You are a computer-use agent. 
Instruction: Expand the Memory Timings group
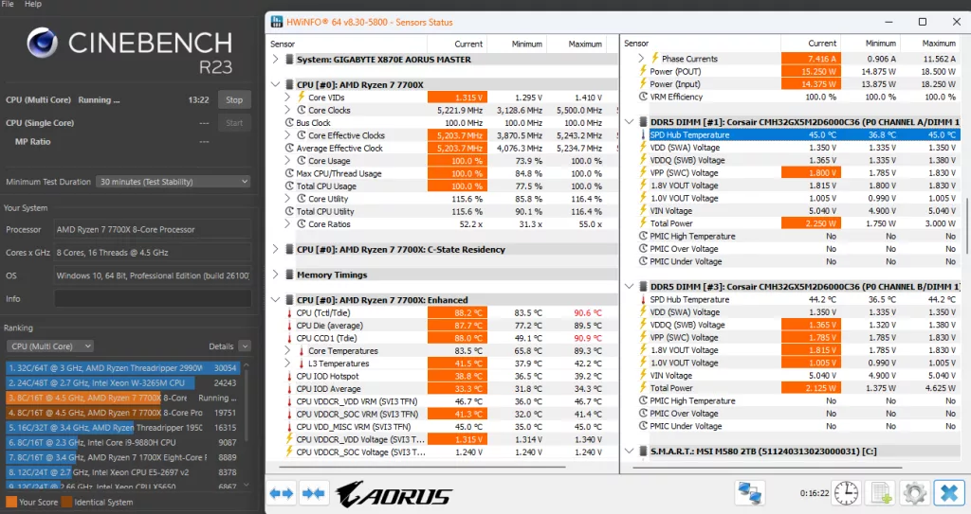276,275
